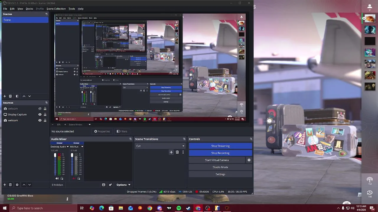Image resolution: width=378 pixels, height=212 pixels.
Task: Hide the Display Capture source
Action: point(40,115)
